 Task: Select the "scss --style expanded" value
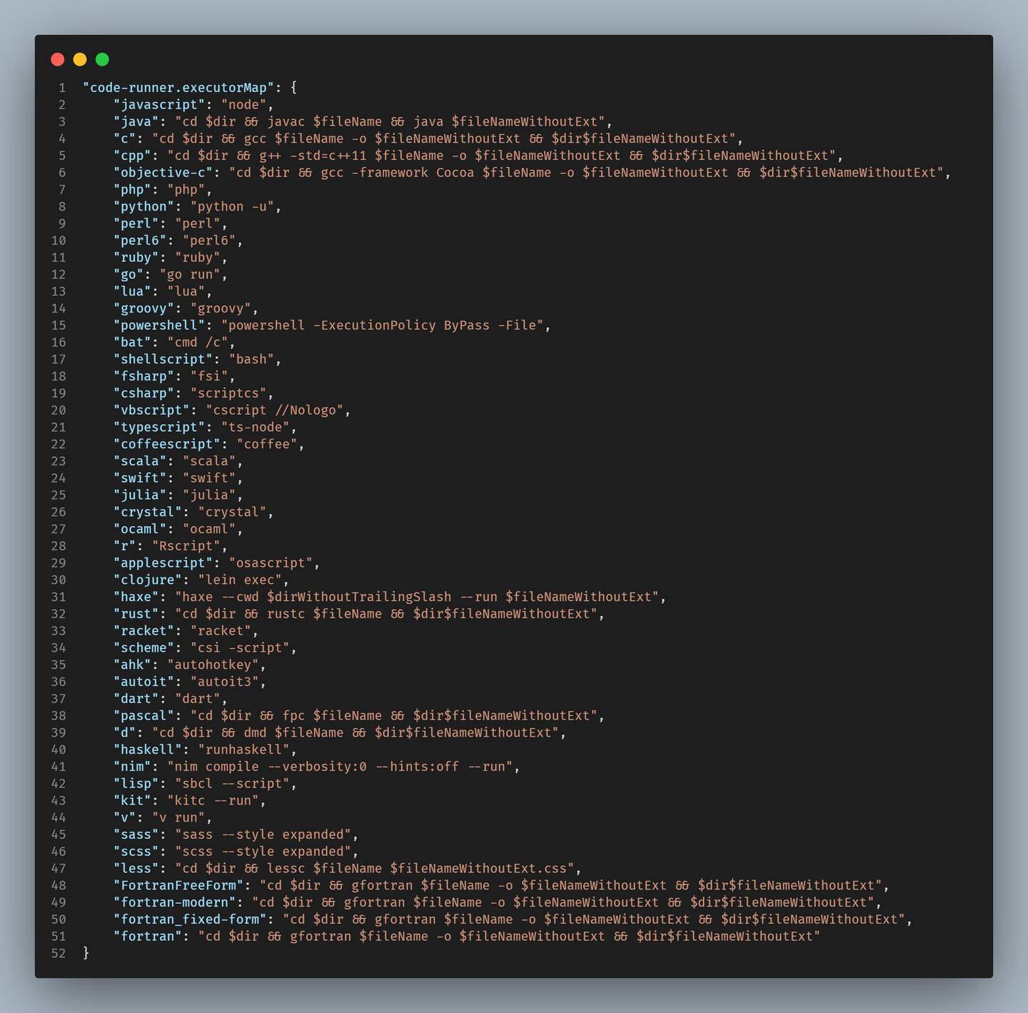coord(264,851)
